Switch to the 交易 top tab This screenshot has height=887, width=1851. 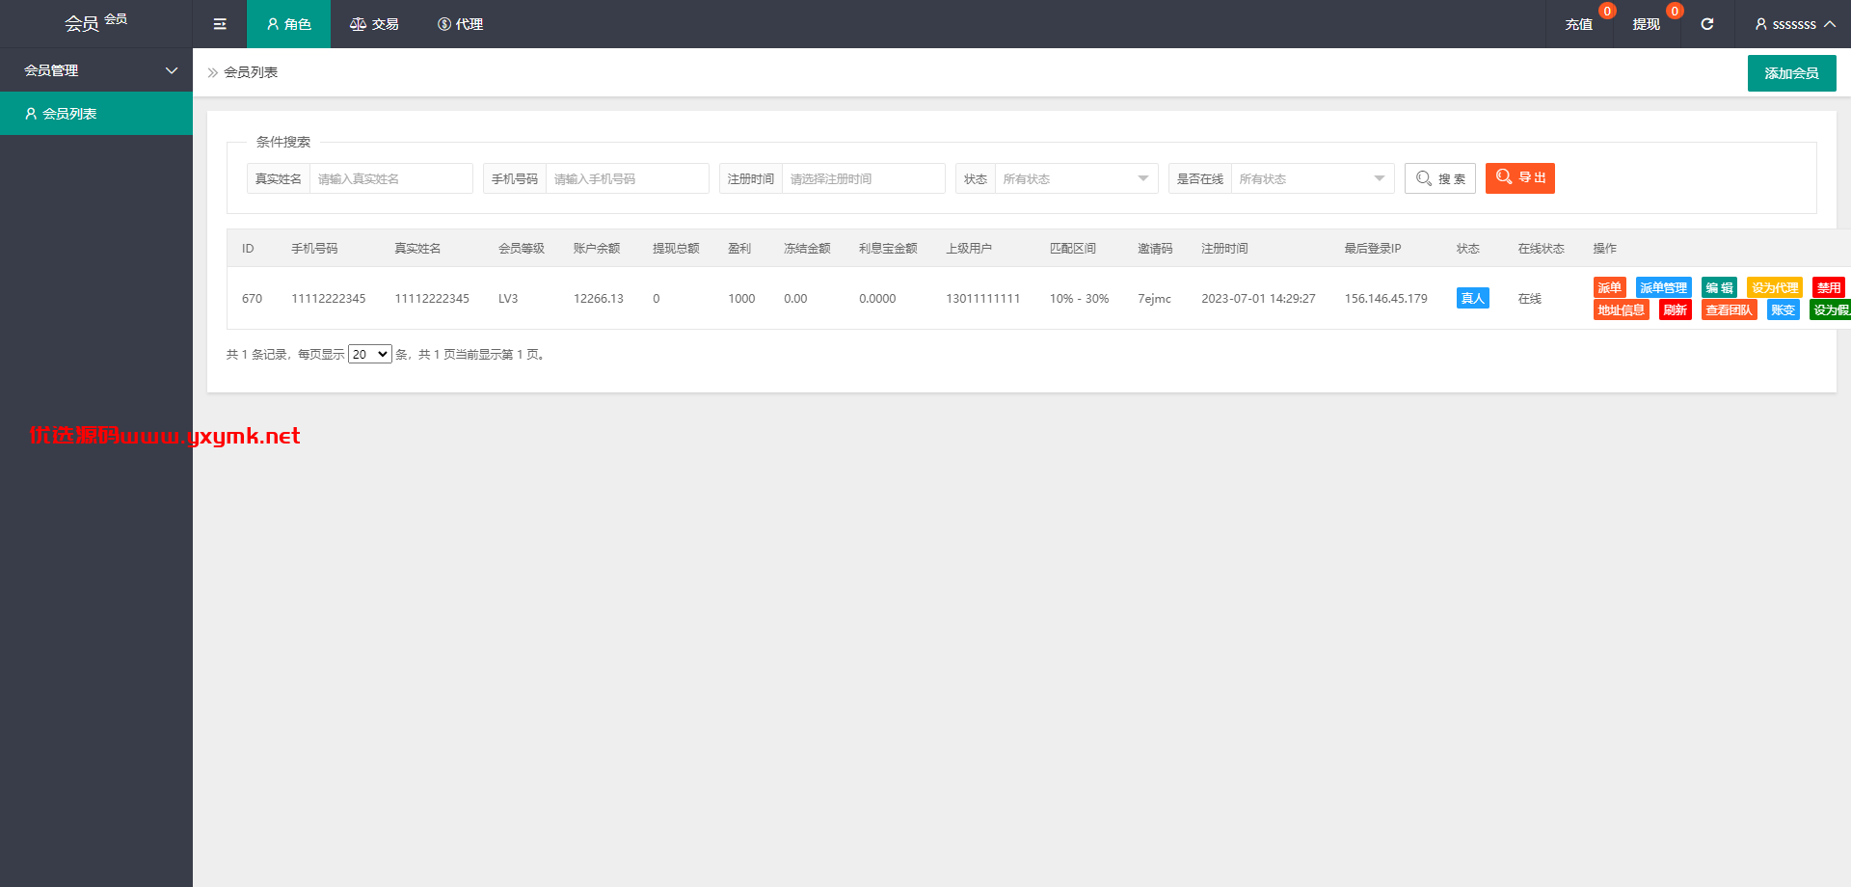[374, 24]
